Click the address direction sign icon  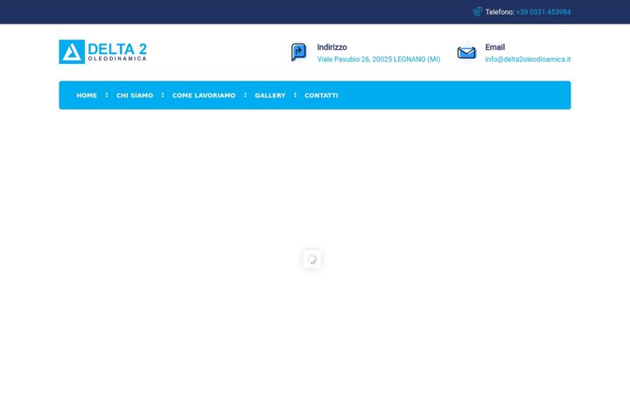tap(298, 53)
